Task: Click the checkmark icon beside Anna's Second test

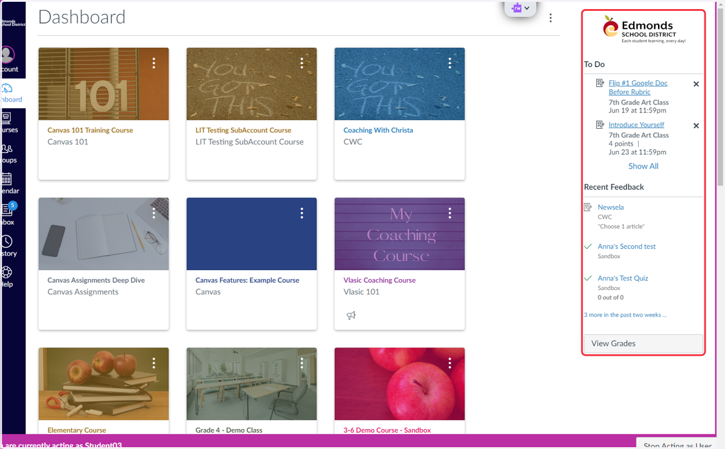Action: 588,247
